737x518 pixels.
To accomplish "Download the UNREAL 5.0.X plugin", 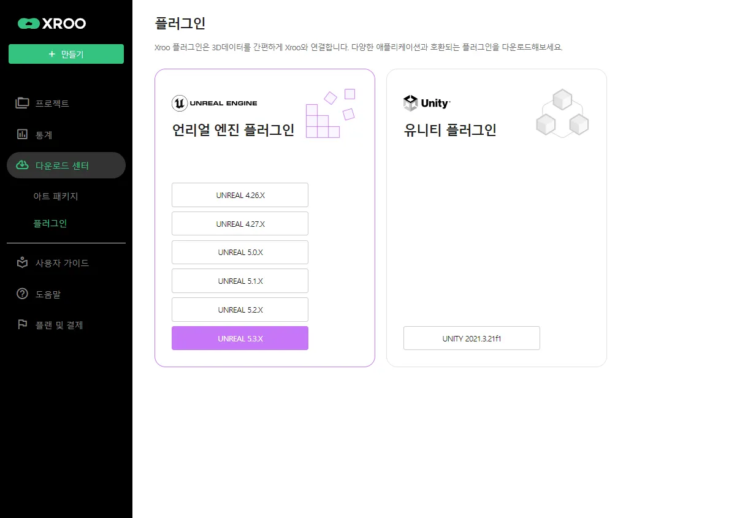I will (x=240, y=253).
